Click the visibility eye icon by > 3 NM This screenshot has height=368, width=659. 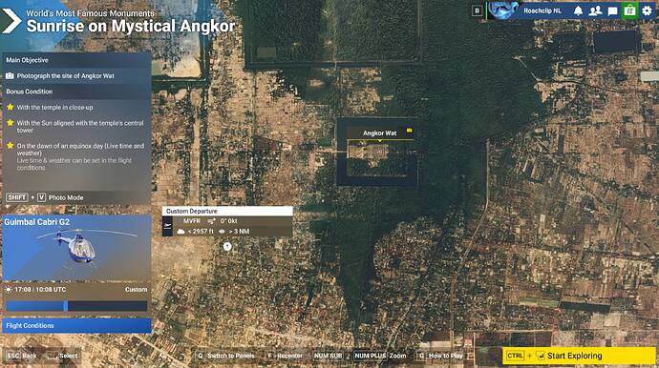(222, 232)
